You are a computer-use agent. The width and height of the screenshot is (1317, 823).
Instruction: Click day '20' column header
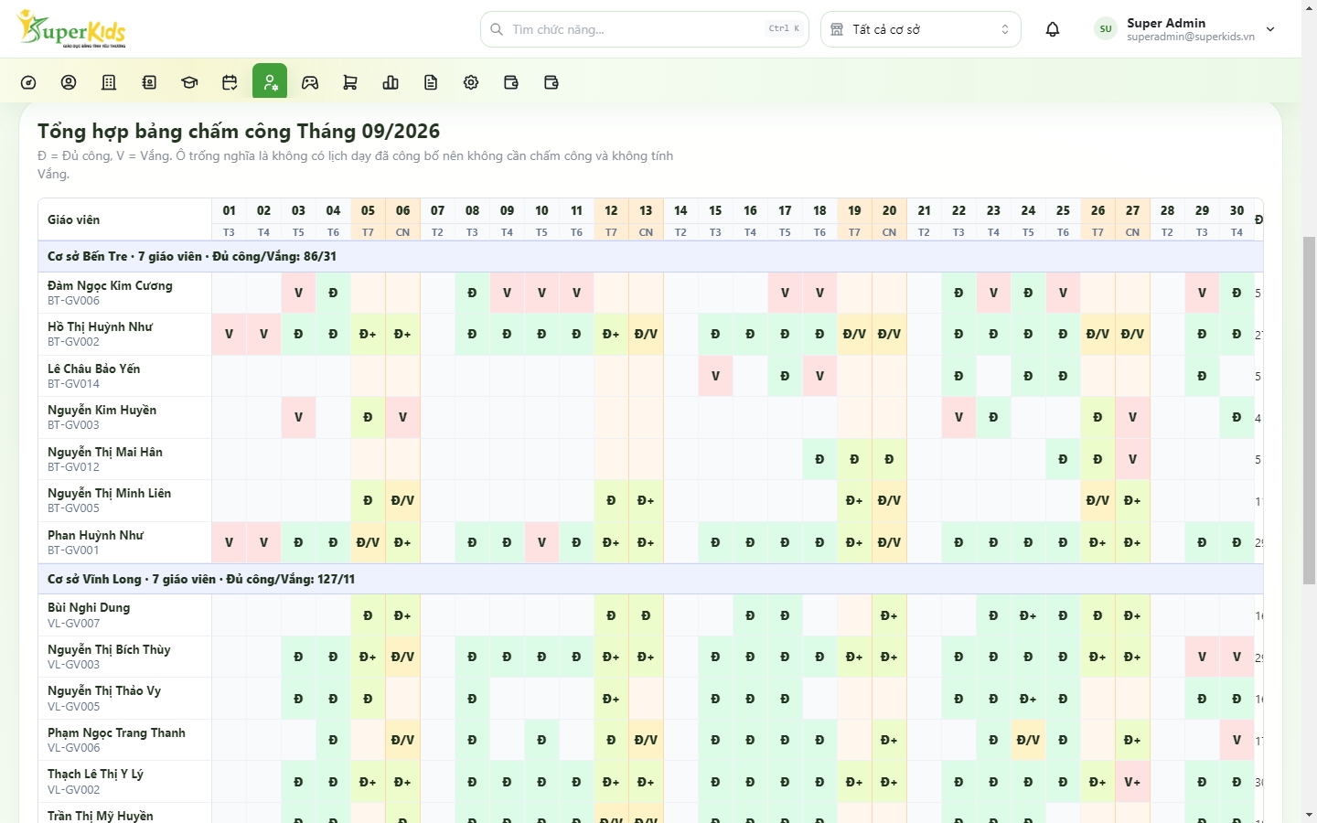[x=889, y=210]
